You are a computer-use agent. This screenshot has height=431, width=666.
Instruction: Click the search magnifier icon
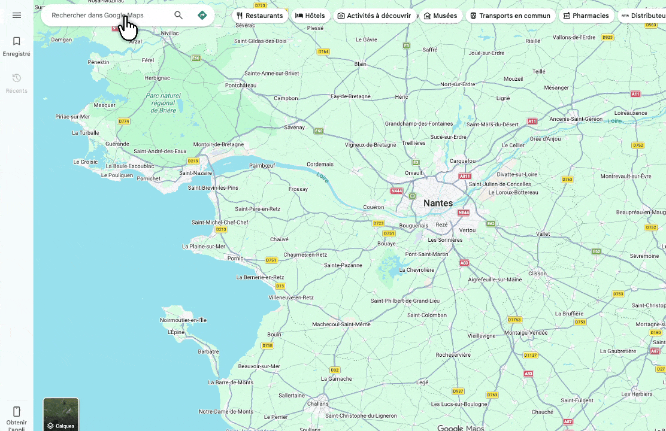(x=178, y=16)
